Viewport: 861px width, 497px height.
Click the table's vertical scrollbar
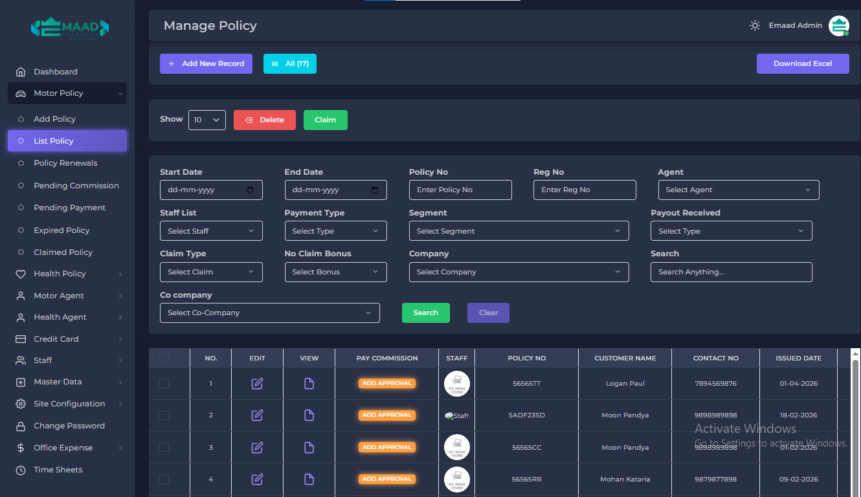tap(855, 421)
